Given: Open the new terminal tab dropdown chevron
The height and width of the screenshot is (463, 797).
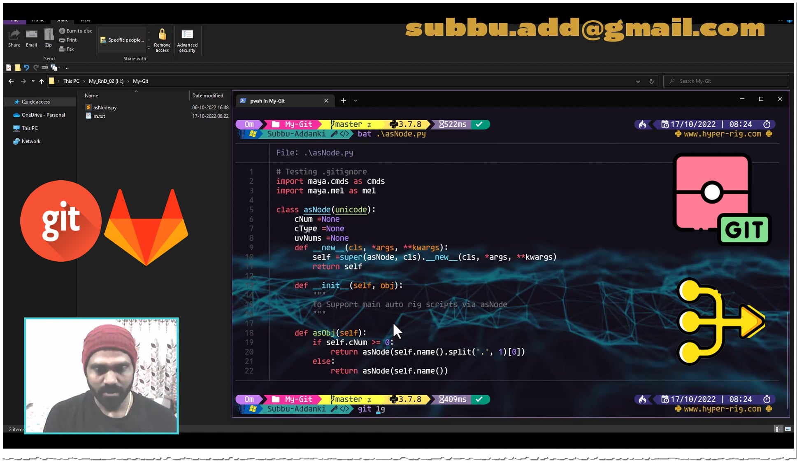Looking at the screenshot, I should [356, 100].
